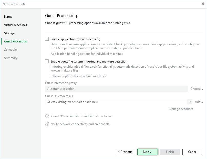Go to the Name step
The width and height of the screenshot is (207, 159).
(x=8, y=17)
